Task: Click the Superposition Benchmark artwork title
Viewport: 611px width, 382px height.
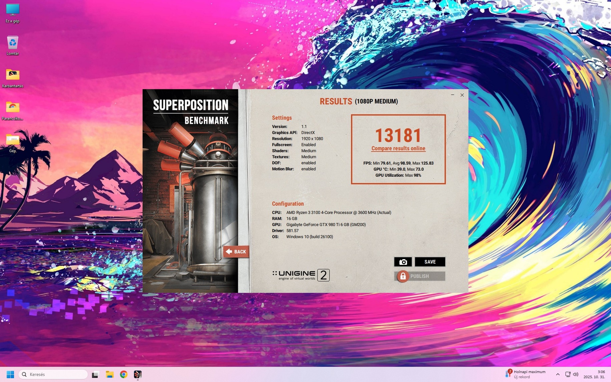Action: [191, 112]
